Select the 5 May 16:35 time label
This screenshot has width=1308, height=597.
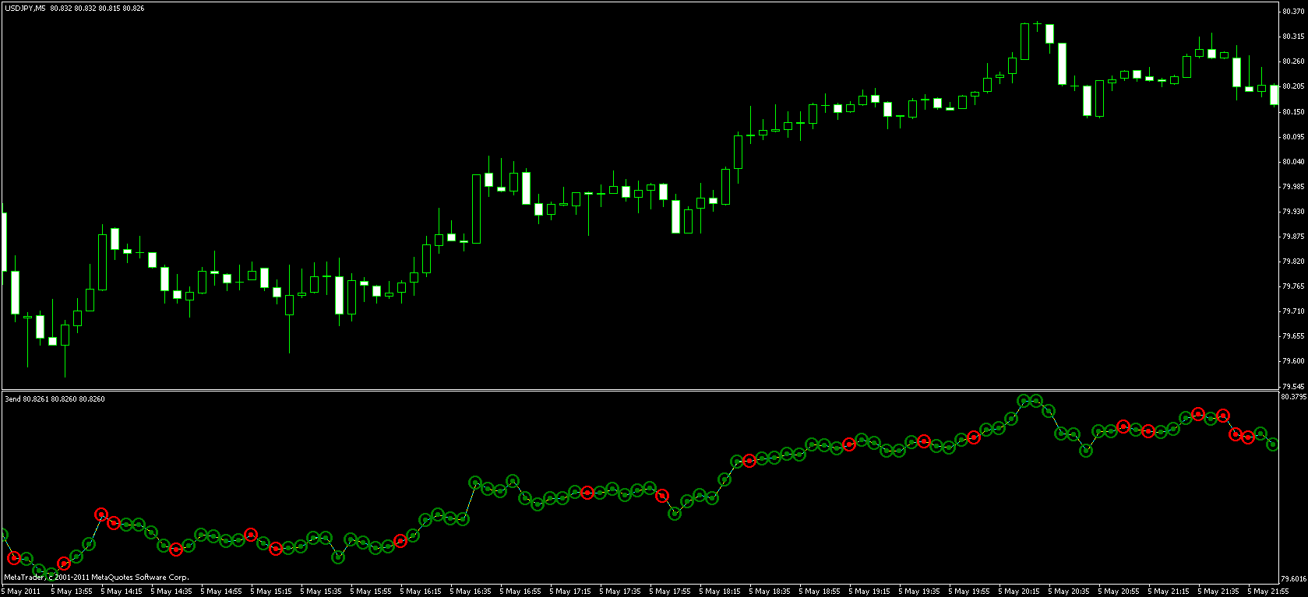click(x=472, y=592)
